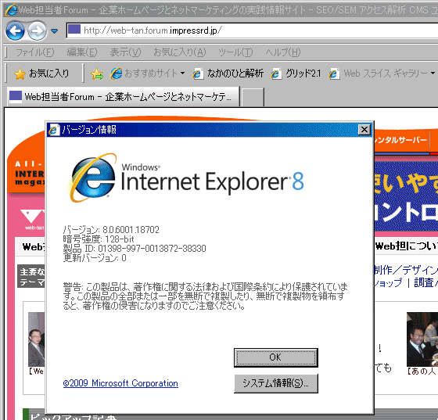Click the version text 8.0.6001.18702
This screenshot has height=420, width=438.
[x=131, y=229]
